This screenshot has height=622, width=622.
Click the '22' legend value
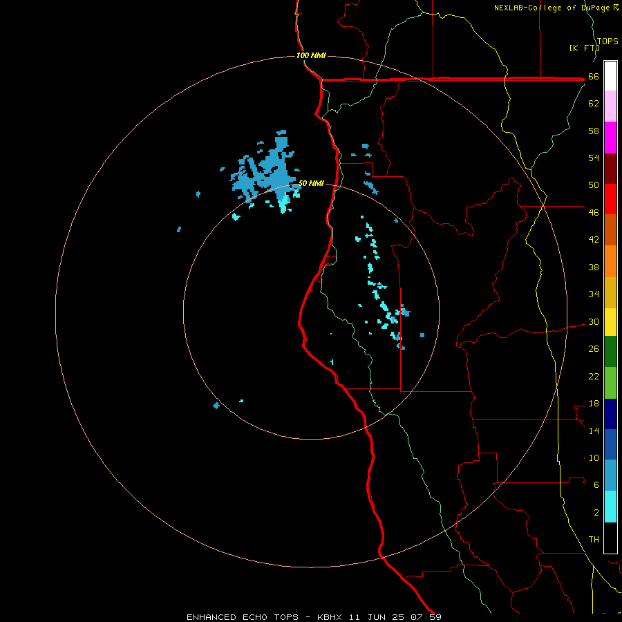594,377
